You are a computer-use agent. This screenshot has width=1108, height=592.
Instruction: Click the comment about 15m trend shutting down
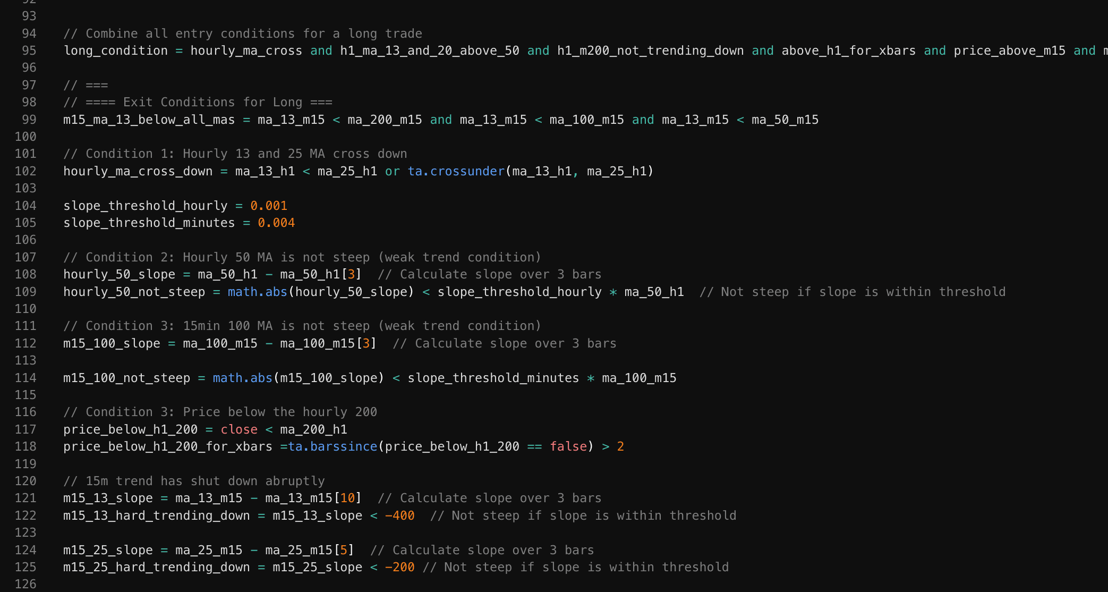pyautogui.click(x=194, y=480)
